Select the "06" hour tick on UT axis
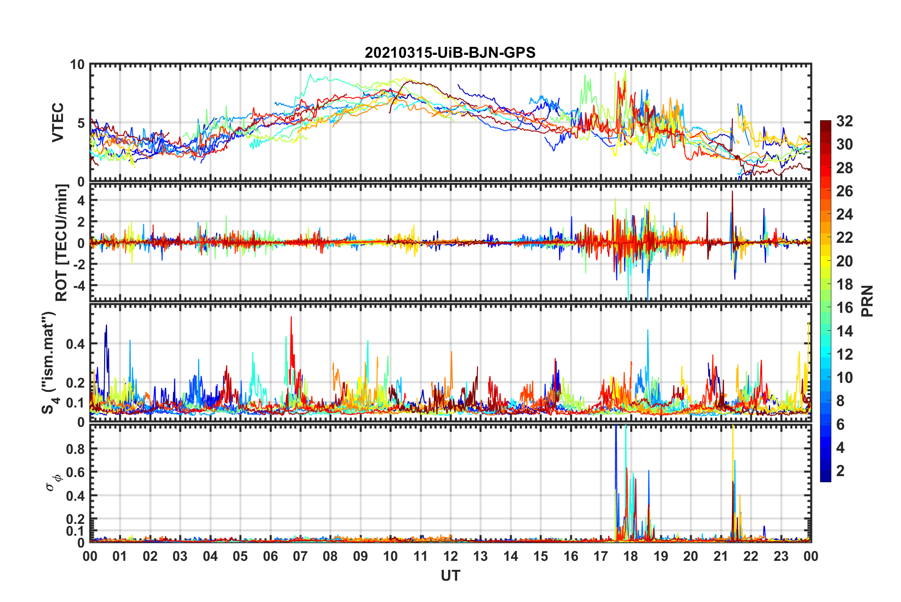Screen dimensions: 901x602 pyautogui.click(x=270, y=556)
